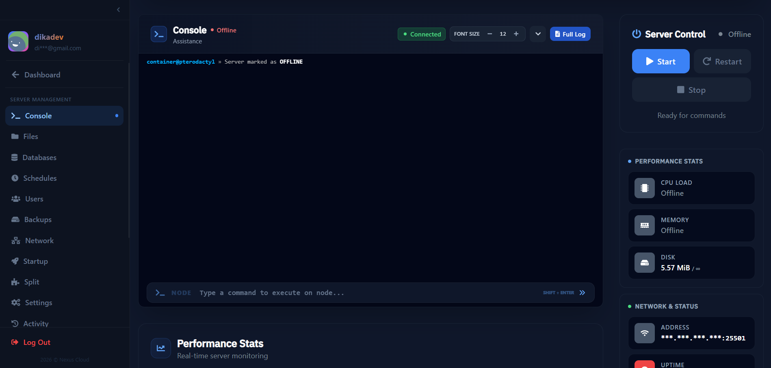The image size is (771, 368).
Task: Click the Server marked as OFFLINE line
Action: 225,62
